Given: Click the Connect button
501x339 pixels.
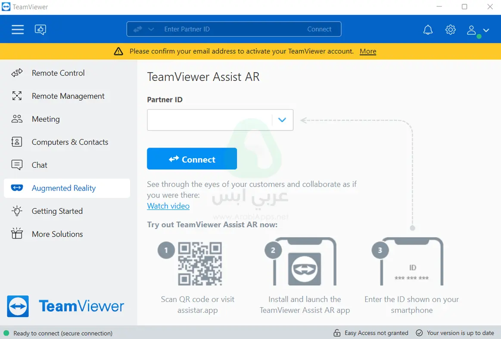Looking at the screenshot, I should pos(192,158).
